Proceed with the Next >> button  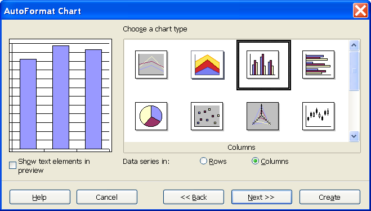point(262,197)
